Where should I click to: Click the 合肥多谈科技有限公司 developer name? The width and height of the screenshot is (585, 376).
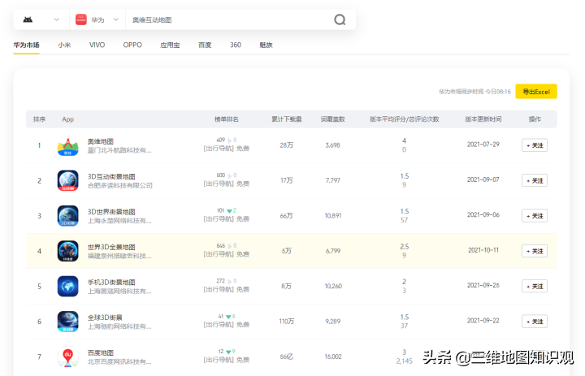(x=119, y=185)
